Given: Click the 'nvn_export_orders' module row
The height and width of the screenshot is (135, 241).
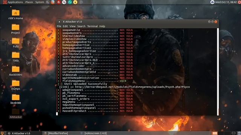Looking at the screenshot, I should coord(95,99).
